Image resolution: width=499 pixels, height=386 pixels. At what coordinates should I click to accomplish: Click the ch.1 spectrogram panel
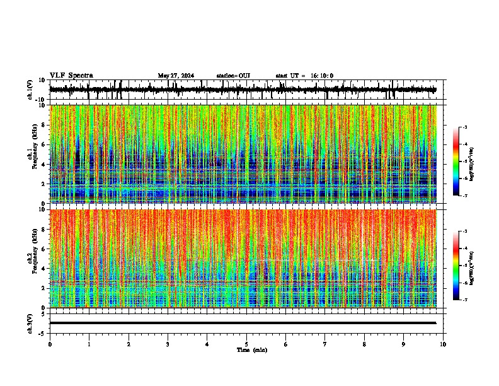243,154
